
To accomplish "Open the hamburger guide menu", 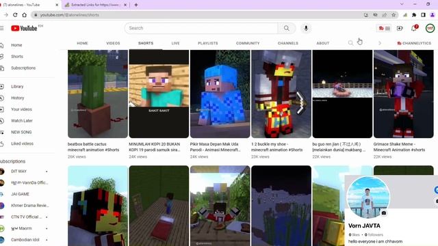I will (x=1, y=28).
